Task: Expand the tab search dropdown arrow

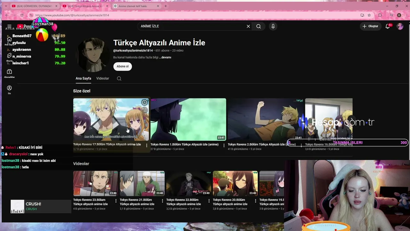Action: pos(6,6)
